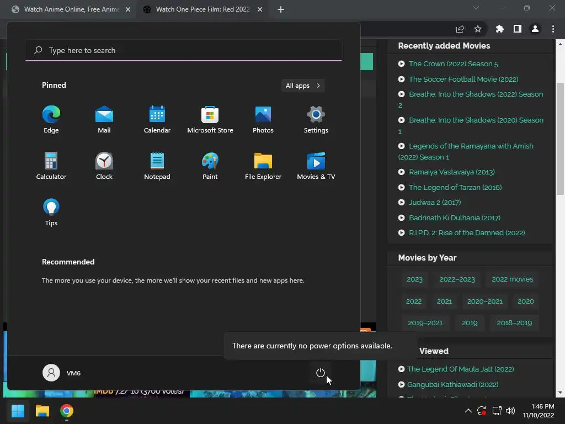Viewport: 565px width, 424px height.
Task: Select the 2019-2021 year tag
Action: click(425, 323)
